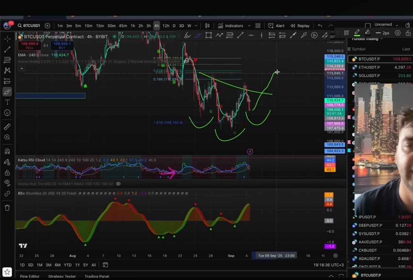Open the Indicators dialog
This screenshot has height=280, width=413.
point(231,26)
